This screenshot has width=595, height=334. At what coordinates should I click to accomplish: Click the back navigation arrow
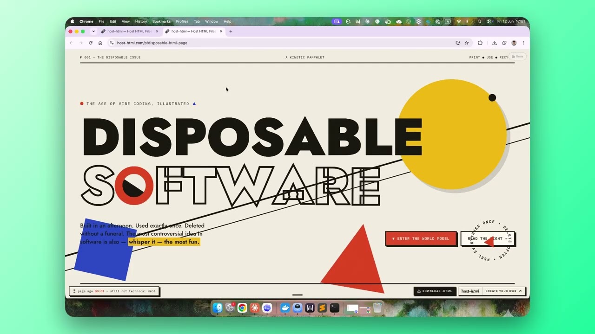(71, 43)
